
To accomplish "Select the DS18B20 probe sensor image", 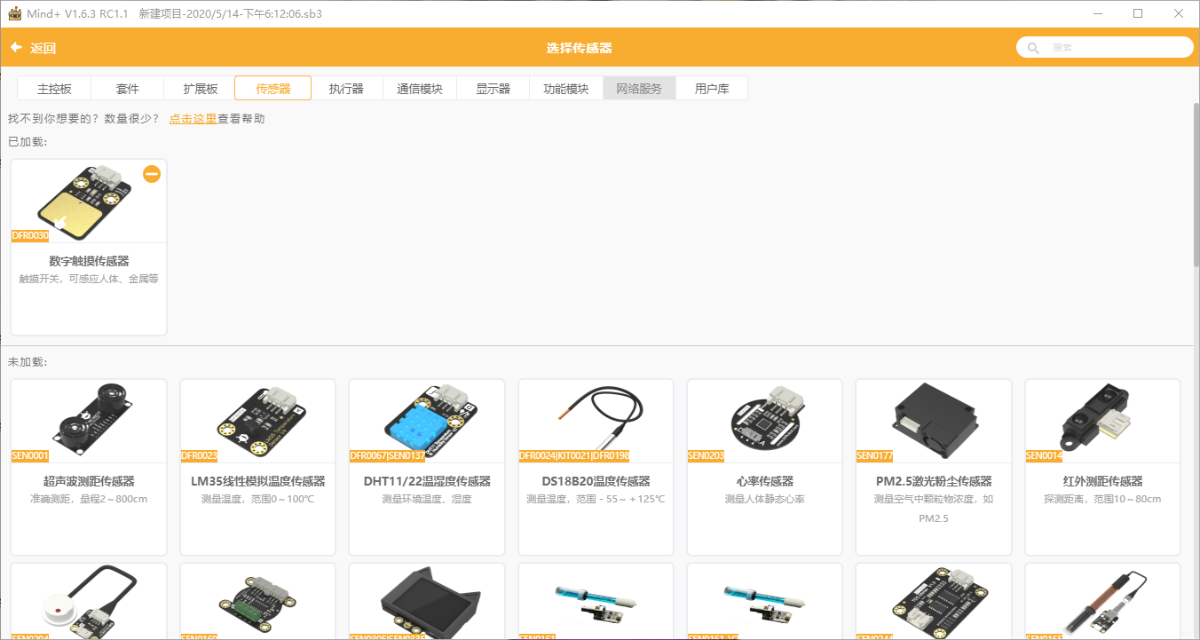I will pyautogui.click(x=596, y=421).
